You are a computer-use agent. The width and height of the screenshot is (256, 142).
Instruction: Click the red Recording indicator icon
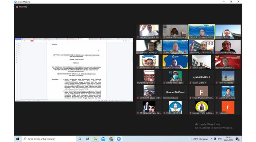pyautogui.click(x=16, y=6)
